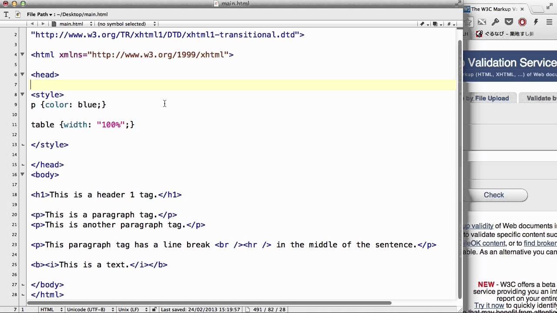
Task: Change encoding via Unicode (UTF-8) popup
Action: pos(90,310)
